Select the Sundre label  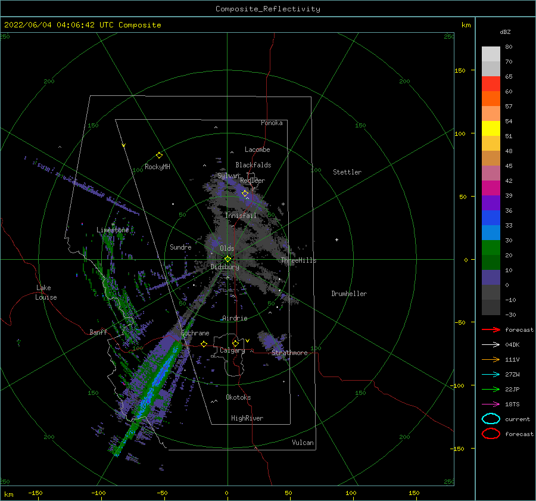coord(180,247)
